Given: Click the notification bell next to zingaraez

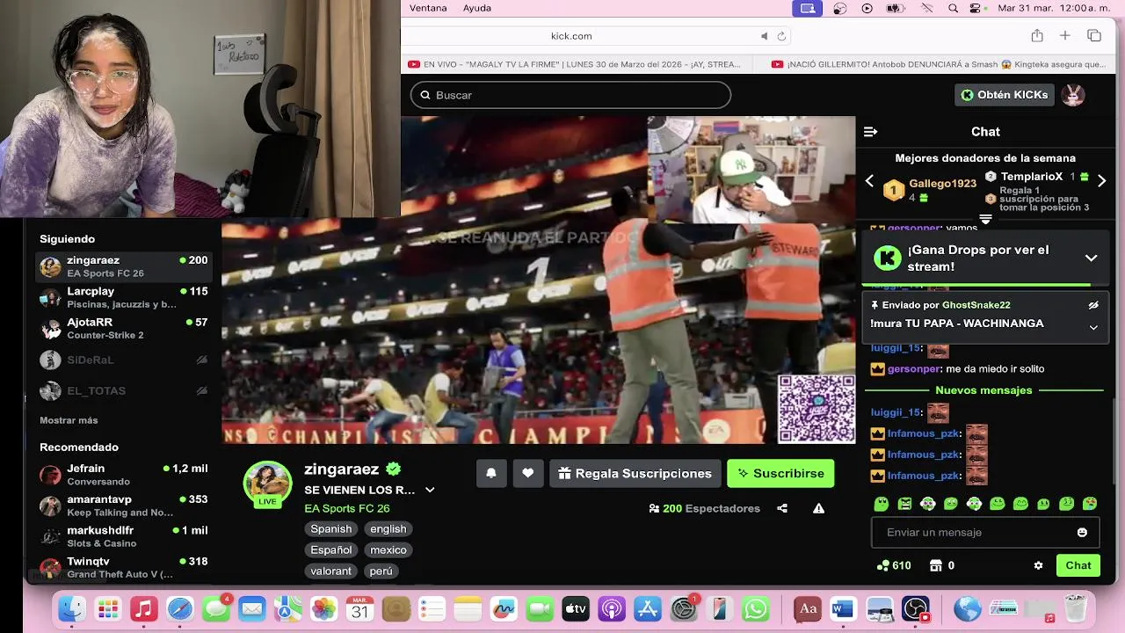Looking at the screenshot, I should [491, 473].
